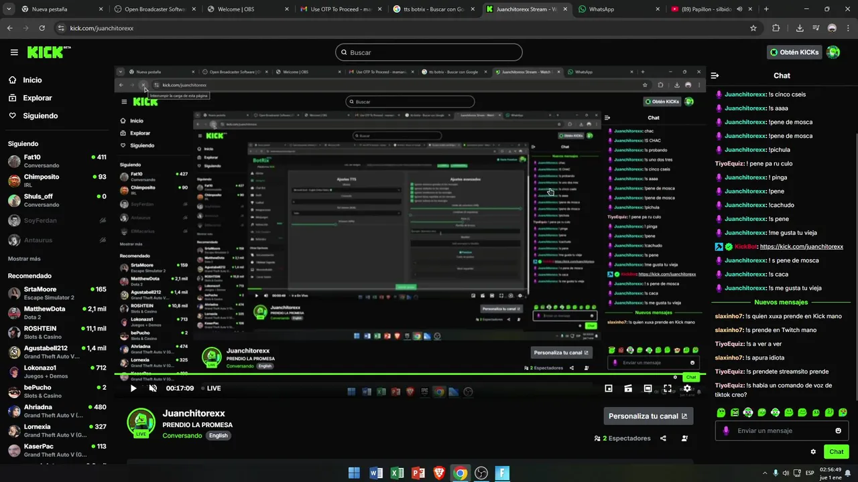
Task: Show hidden system tray icons
Action: tap(763, 473)
